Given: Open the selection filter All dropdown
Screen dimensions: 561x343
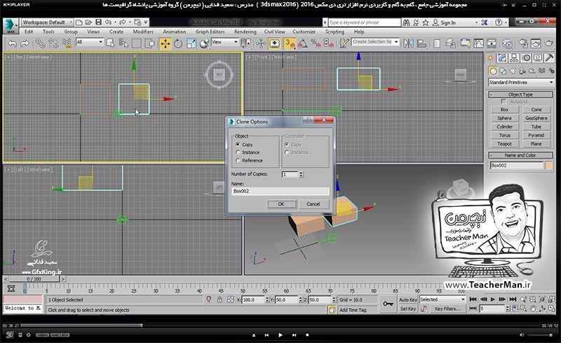Looking at the screenshot, I should pos(90,42).
